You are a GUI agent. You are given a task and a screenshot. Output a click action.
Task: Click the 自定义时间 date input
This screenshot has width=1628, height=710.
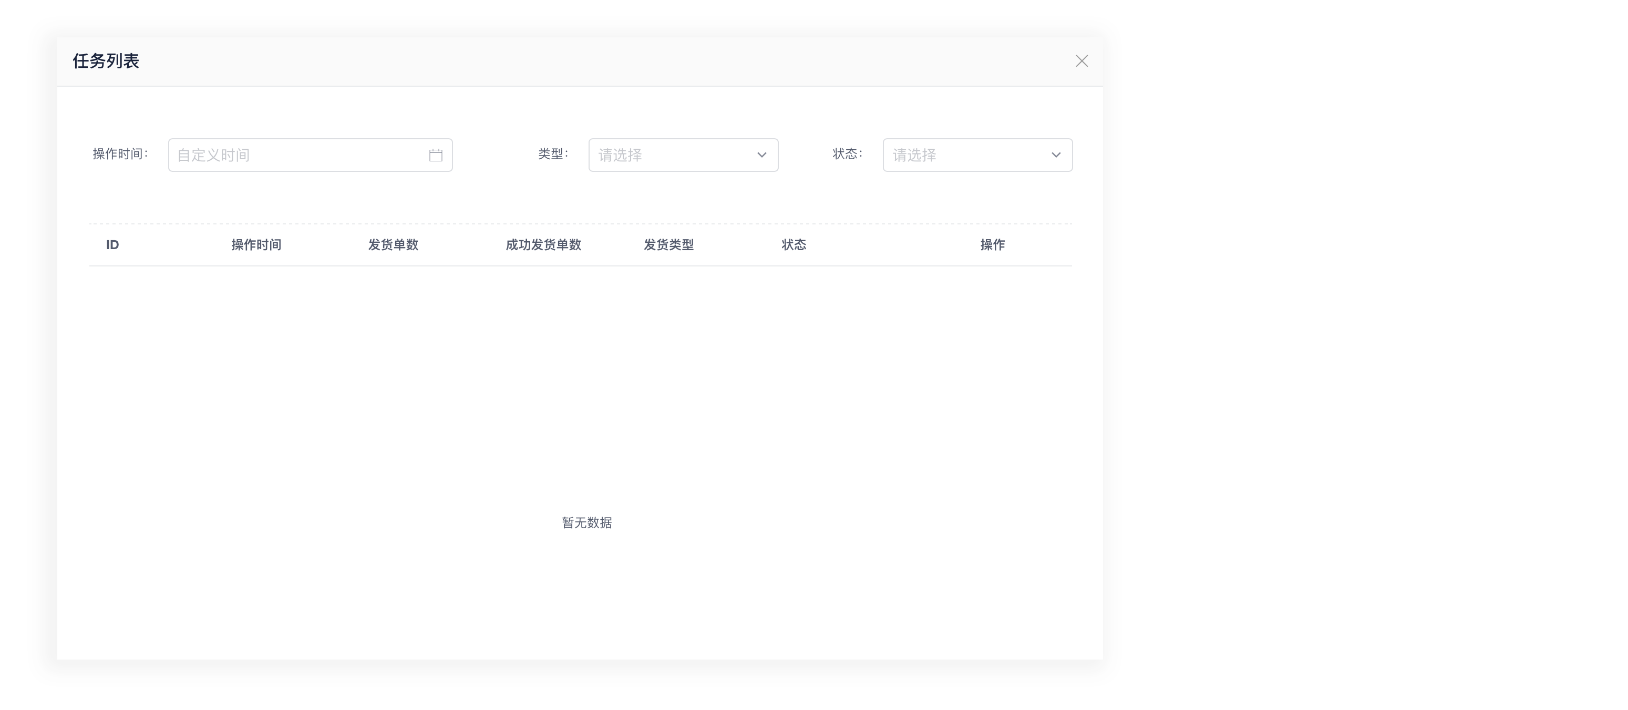point(310,155)
